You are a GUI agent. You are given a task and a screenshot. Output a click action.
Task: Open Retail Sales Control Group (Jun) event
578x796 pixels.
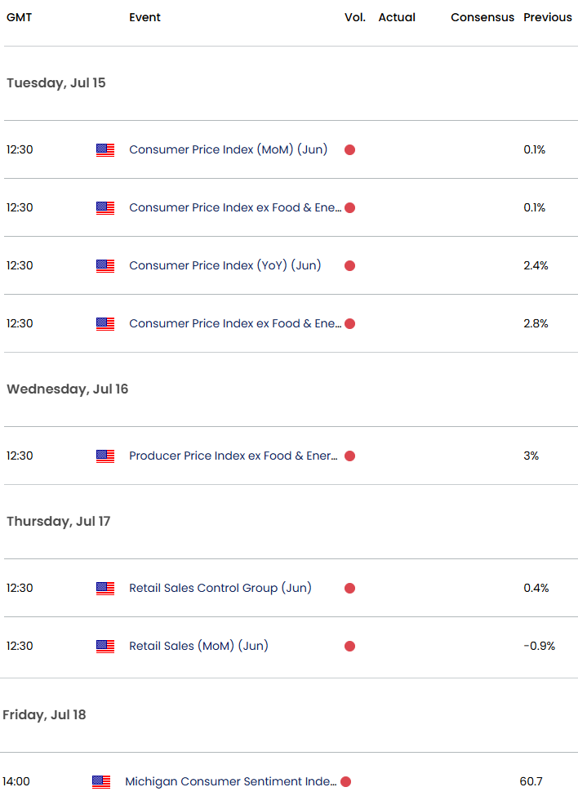[x=220, y=588]
